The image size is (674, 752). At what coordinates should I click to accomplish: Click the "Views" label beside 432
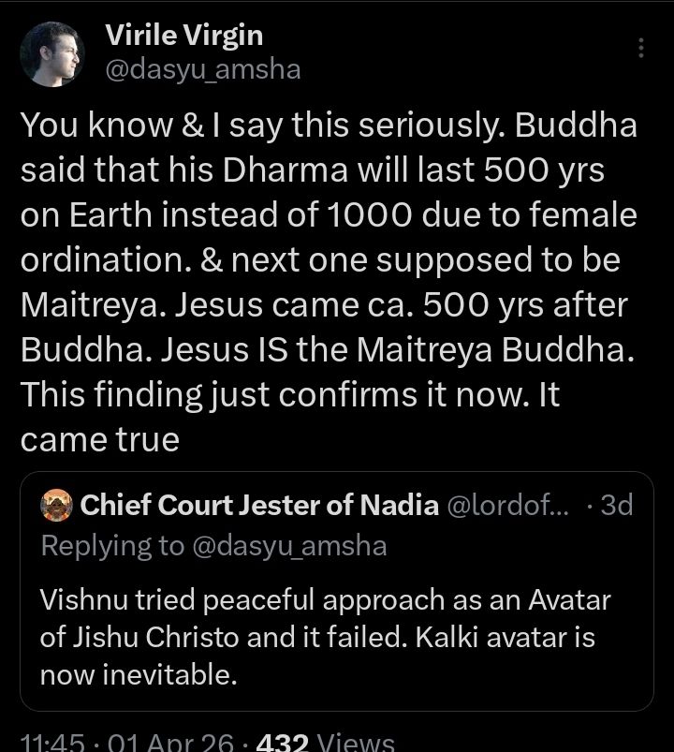(x=358, y=744)
